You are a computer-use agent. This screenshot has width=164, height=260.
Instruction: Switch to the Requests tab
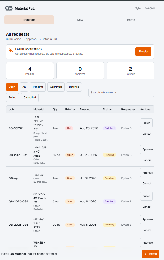click(x=29, y=20)
